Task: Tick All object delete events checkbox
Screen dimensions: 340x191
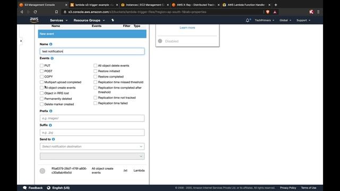Action: [x=95, y=65]
